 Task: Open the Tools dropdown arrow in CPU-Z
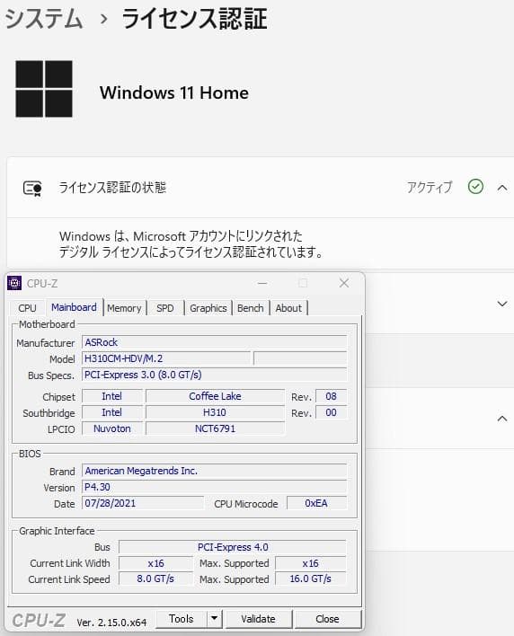point(215,619)
